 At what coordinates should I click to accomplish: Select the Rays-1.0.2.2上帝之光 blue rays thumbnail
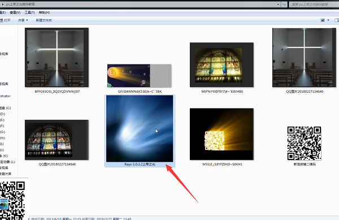(x=140, y=128)
